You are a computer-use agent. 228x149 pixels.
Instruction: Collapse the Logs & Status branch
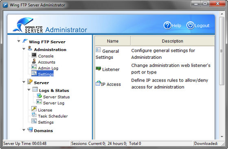pos(29,90)
